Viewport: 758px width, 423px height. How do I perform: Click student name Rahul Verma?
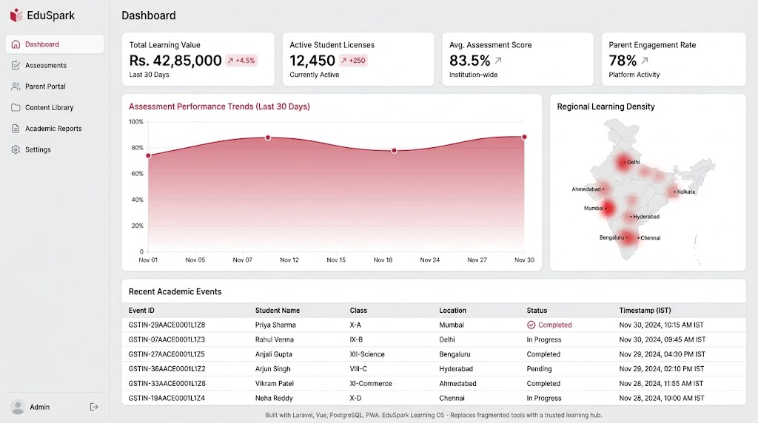click(274, 339)
